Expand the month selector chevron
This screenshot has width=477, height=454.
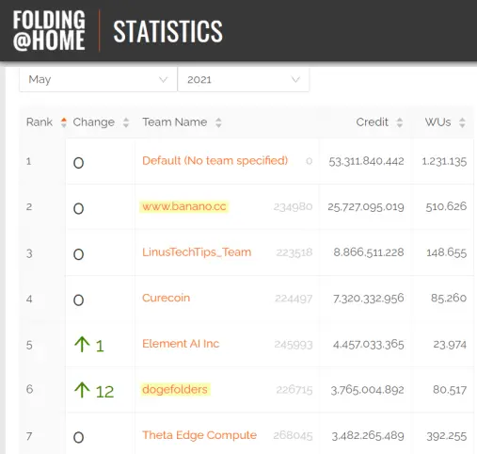coord(163,80)
